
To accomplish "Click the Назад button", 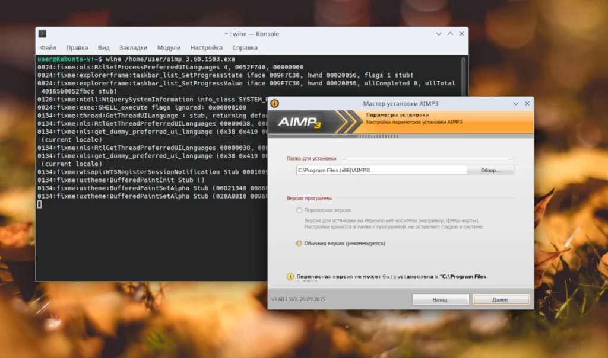I will pyautogui.click(x=440, y=299).
